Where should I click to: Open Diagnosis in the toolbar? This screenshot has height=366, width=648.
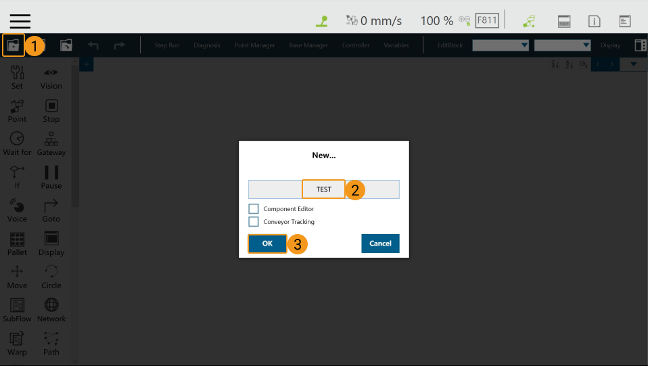click(x=206, y=45)
